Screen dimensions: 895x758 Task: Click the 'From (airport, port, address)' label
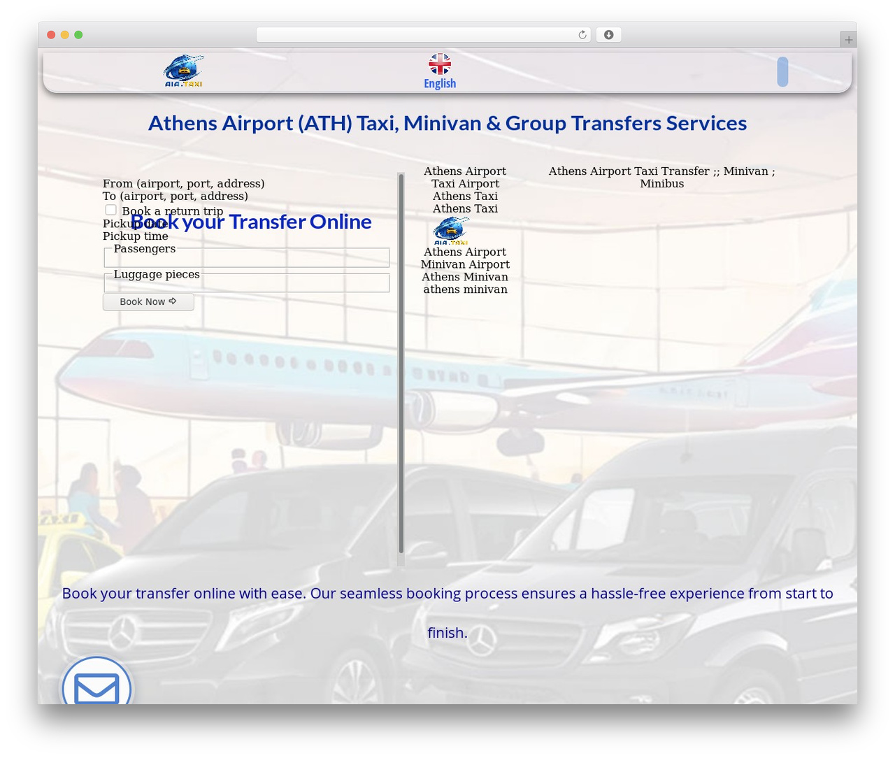click(184, 184)
